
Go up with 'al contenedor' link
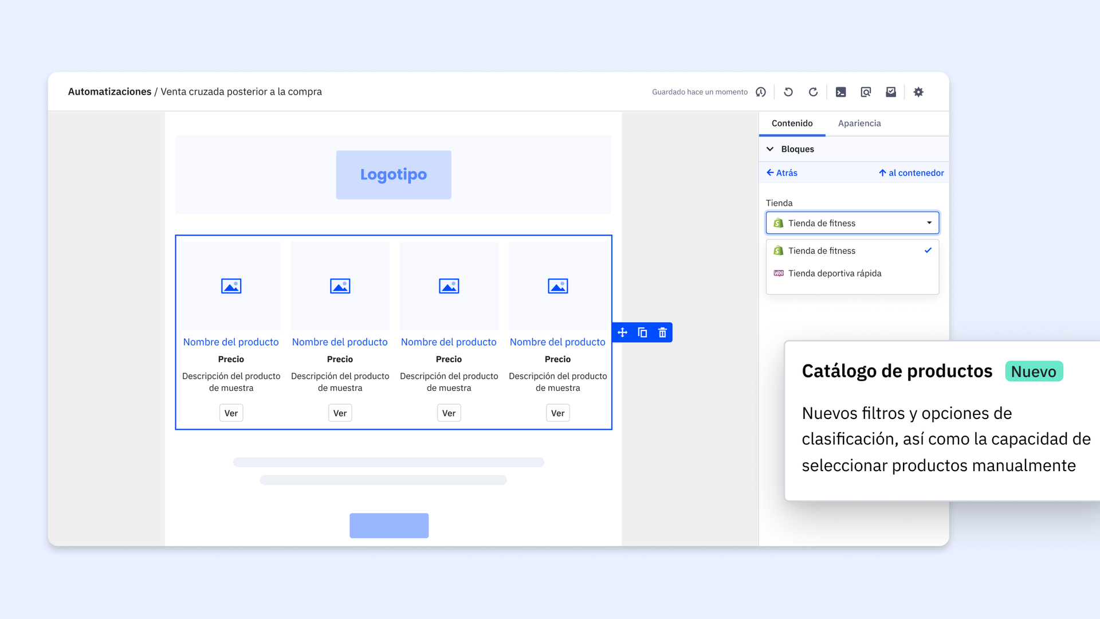click(911, 173)
